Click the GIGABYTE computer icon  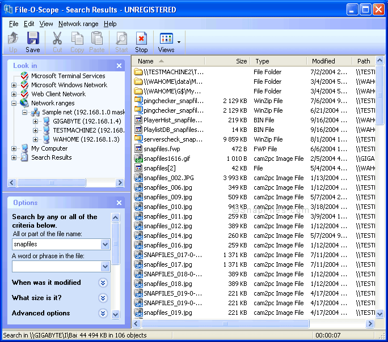[x=46, y=121]
